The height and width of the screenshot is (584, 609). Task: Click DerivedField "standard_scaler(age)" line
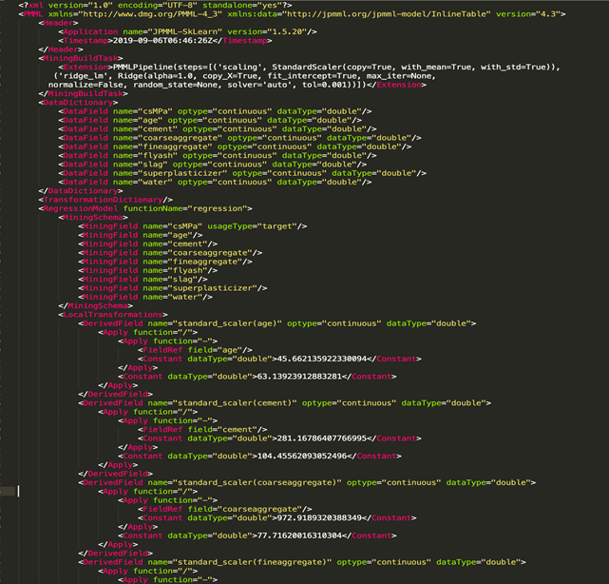276,323
